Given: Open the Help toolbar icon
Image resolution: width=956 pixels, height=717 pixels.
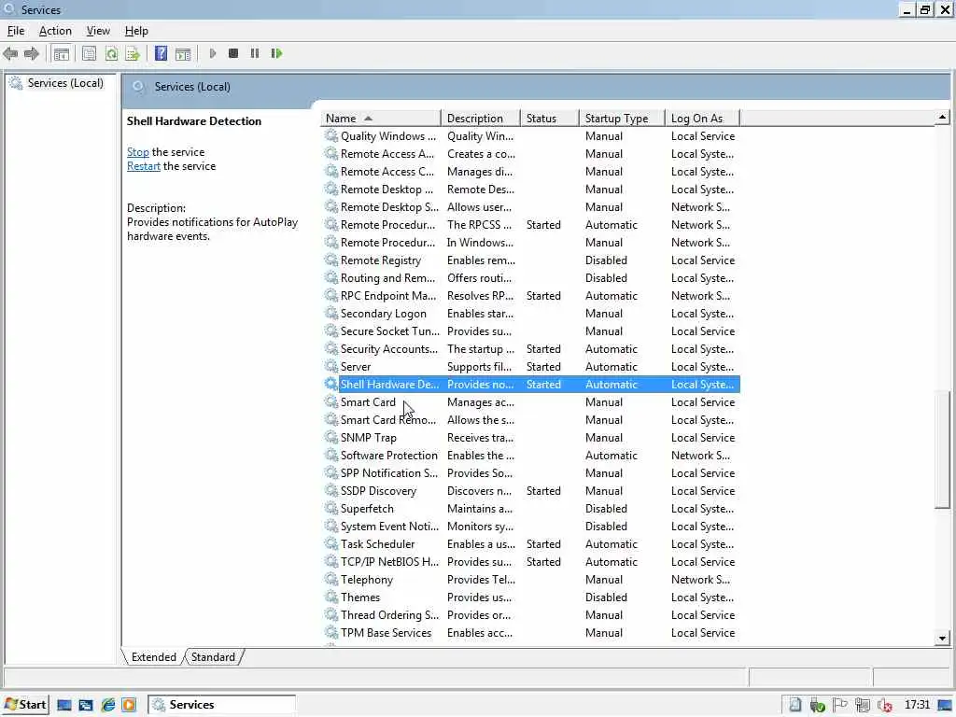Looking at the screenshot, I should (x=161, y=53).
